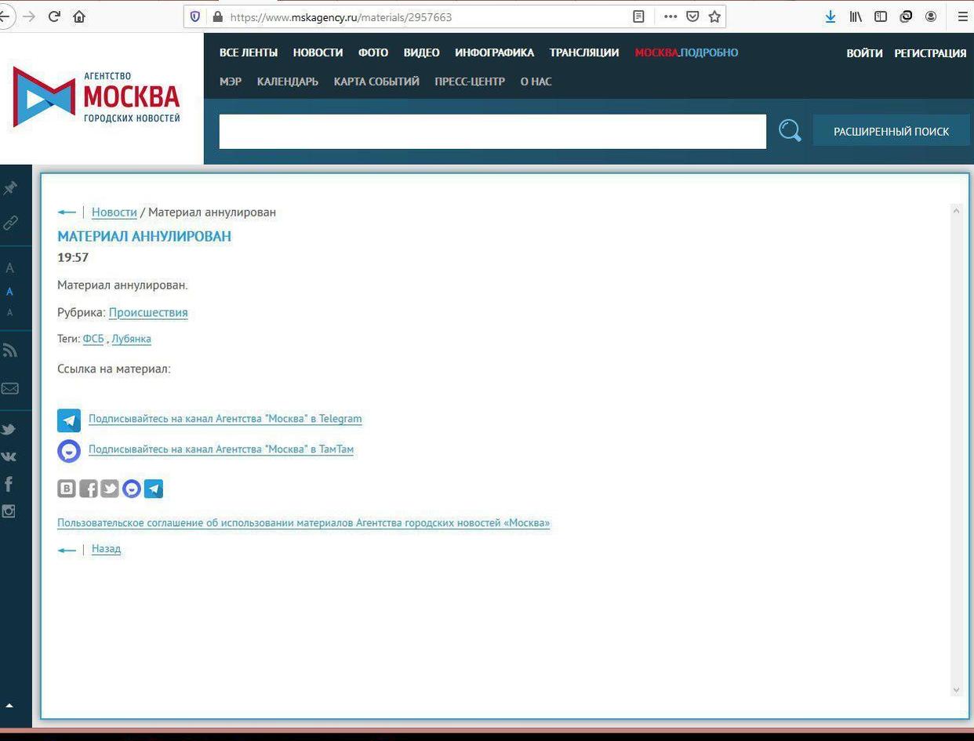Click the envelope mail icon in sidebar
The height and width of the screenshot is (741, 974).
(10, 388)
